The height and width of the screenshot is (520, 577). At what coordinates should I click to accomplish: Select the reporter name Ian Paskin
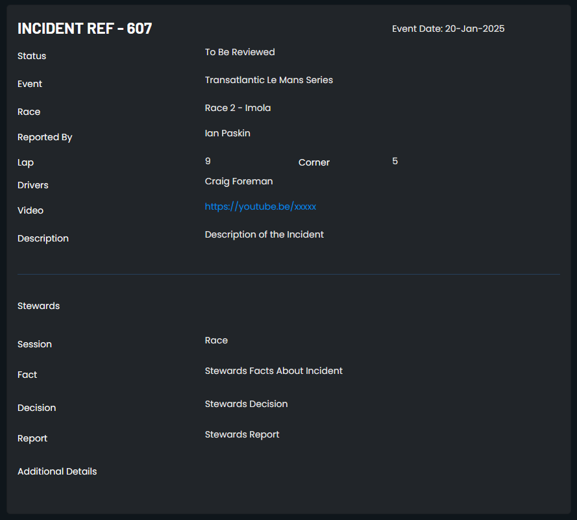[x=227, y=133]
